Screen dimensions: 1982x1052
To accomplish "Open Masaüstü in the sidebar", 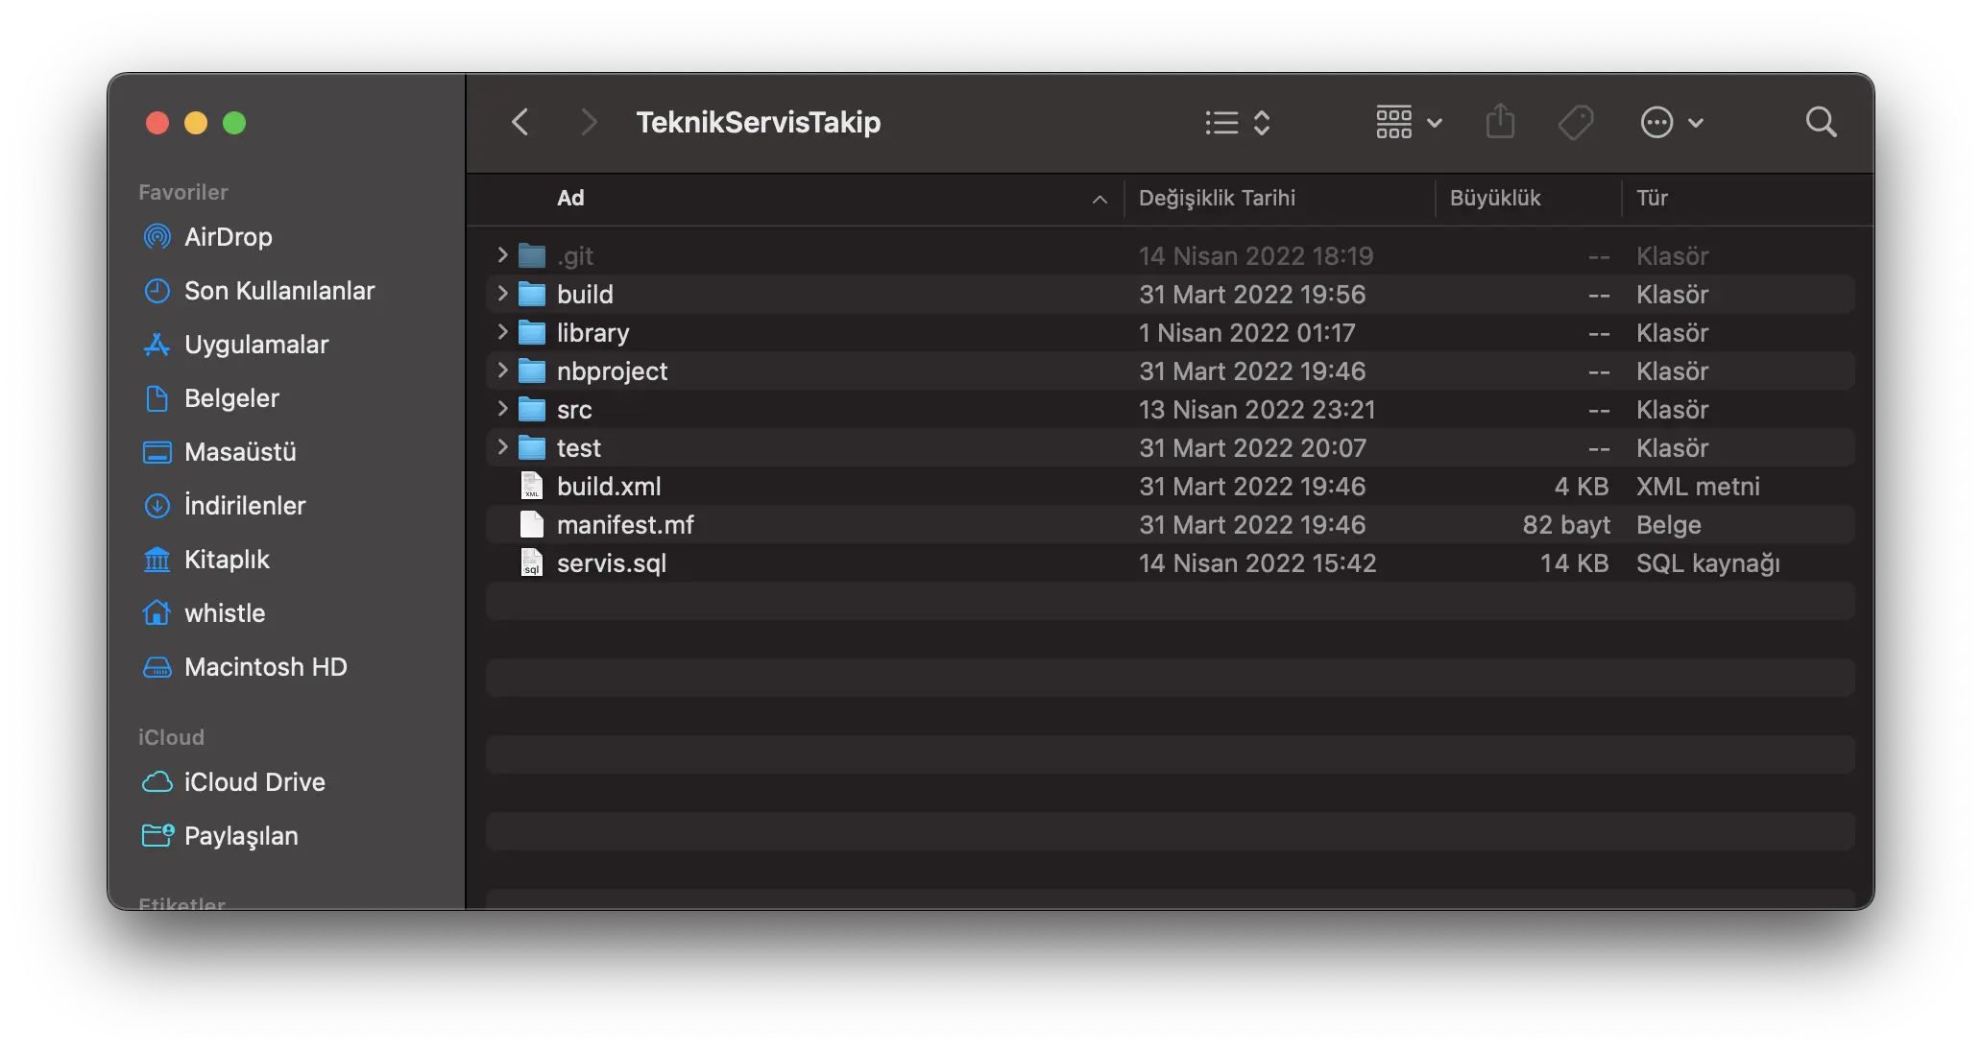I will [220, 452].
